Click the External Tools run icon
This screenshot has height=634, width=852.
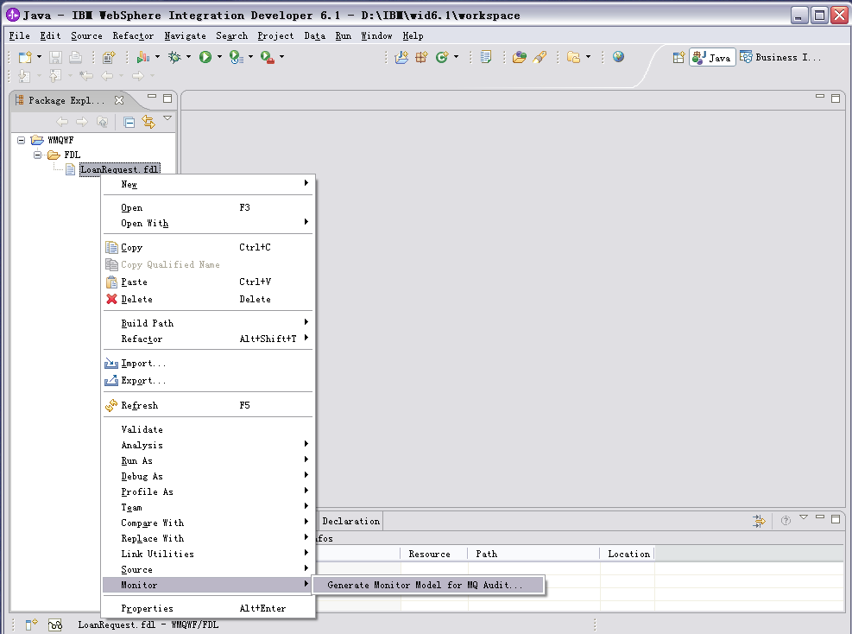[x=267, y=57]
